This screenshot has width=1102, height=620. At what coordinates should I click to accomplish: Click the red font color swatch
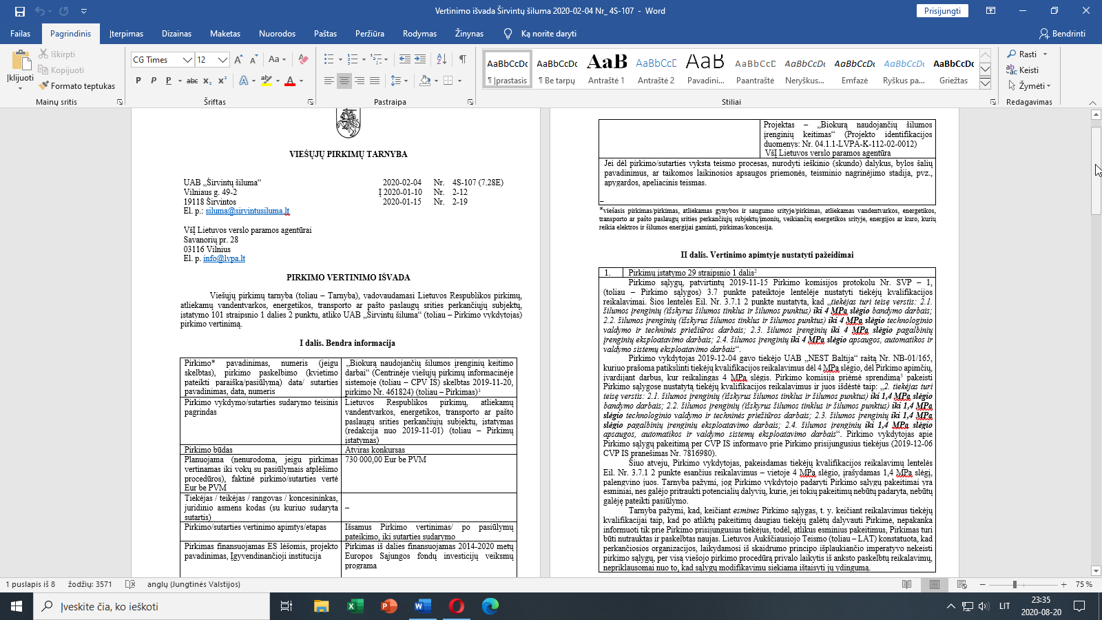pyautogui.click(x=290, y=81)
